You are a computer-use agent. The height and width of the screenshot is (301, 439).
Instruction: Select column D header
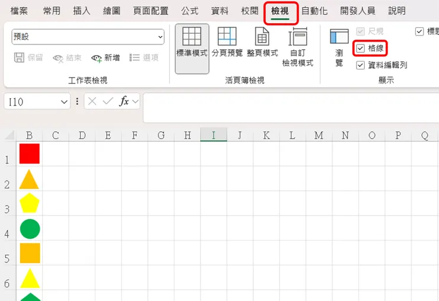coord(82,136)
